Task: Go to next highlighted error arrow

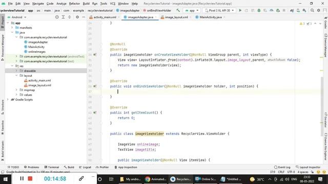Action: click(320, 24)
